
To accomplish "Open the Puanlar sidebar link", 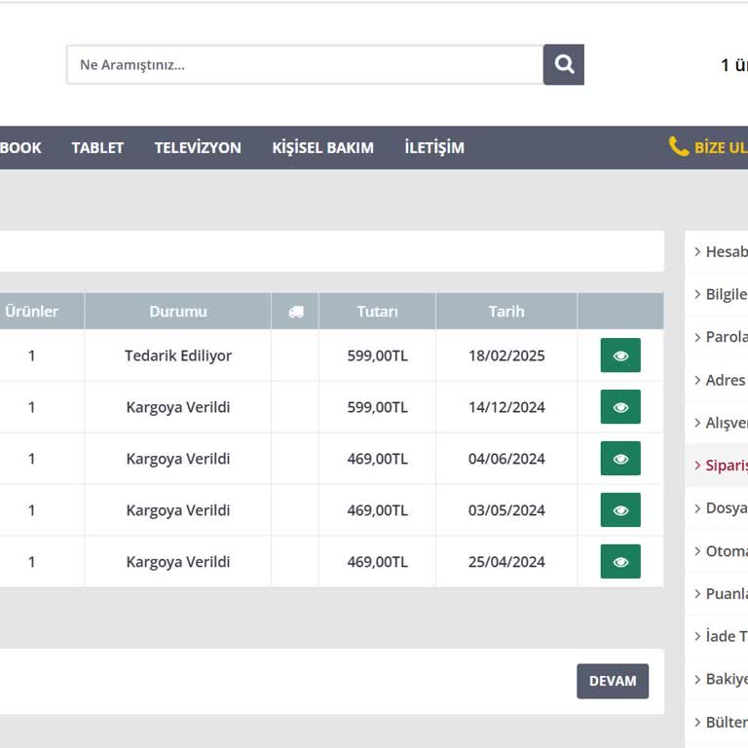I will click(725, 593).
